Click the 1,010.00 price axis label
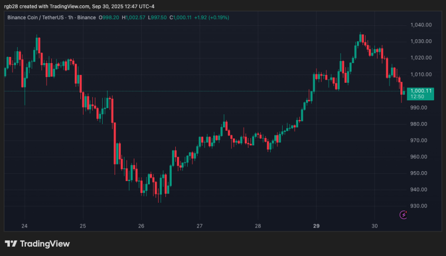Viewport: 446px width, 256px height. [x=421, y=74]
